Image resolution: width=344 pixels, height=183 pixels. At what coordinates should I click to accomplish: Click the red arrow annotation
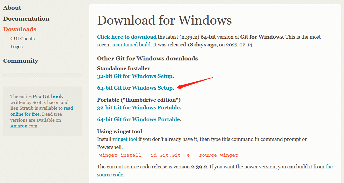[x=195, y=83]
